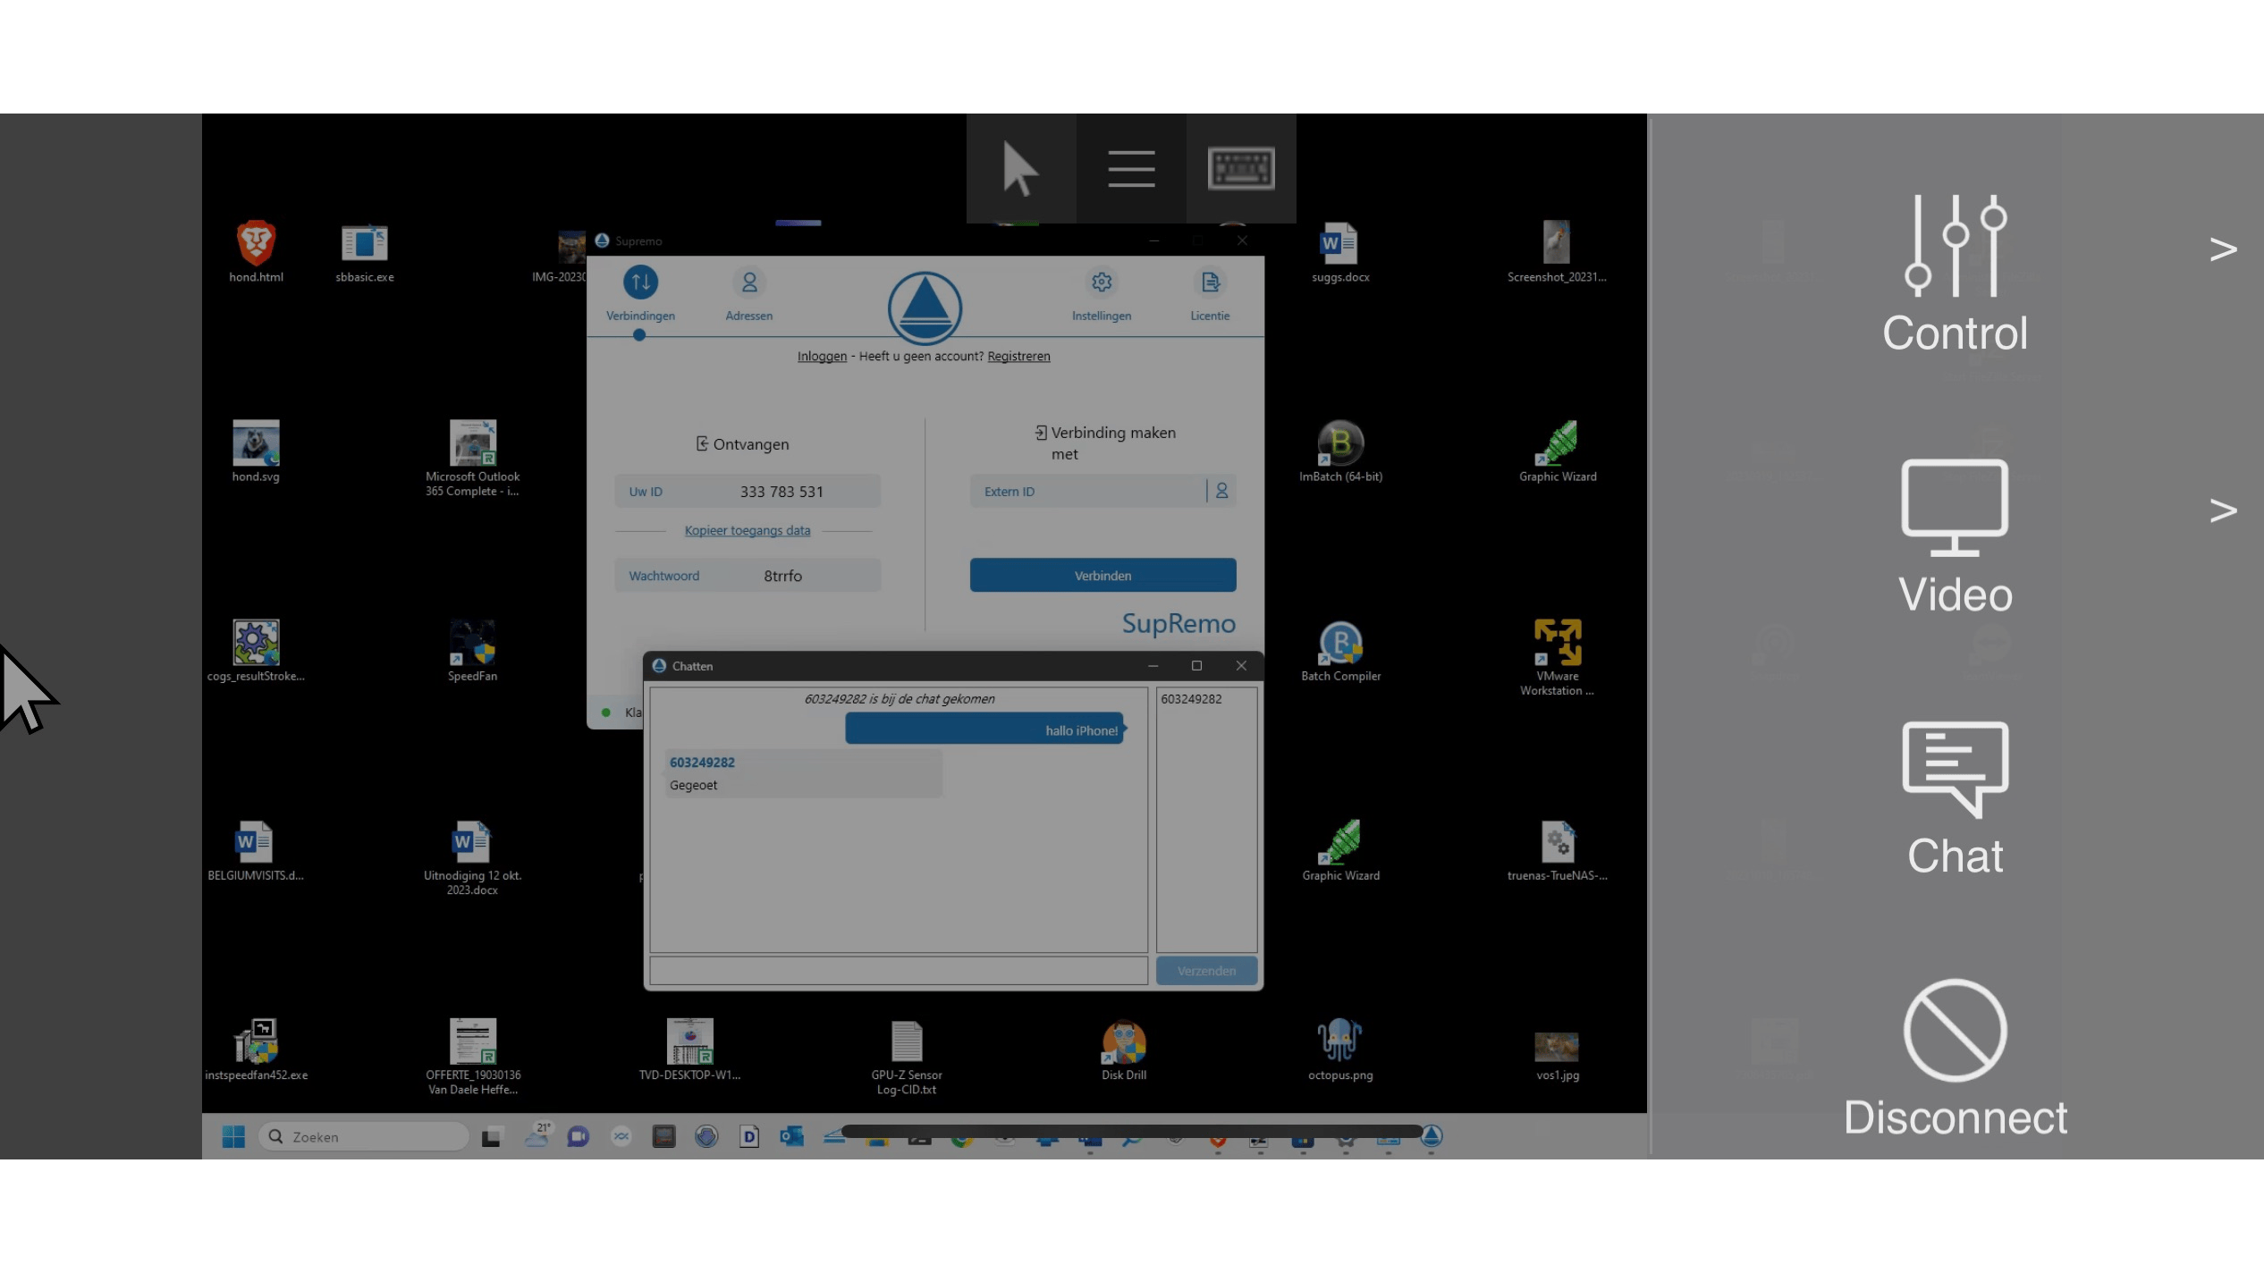Switch to the Adressen tab

748,295
